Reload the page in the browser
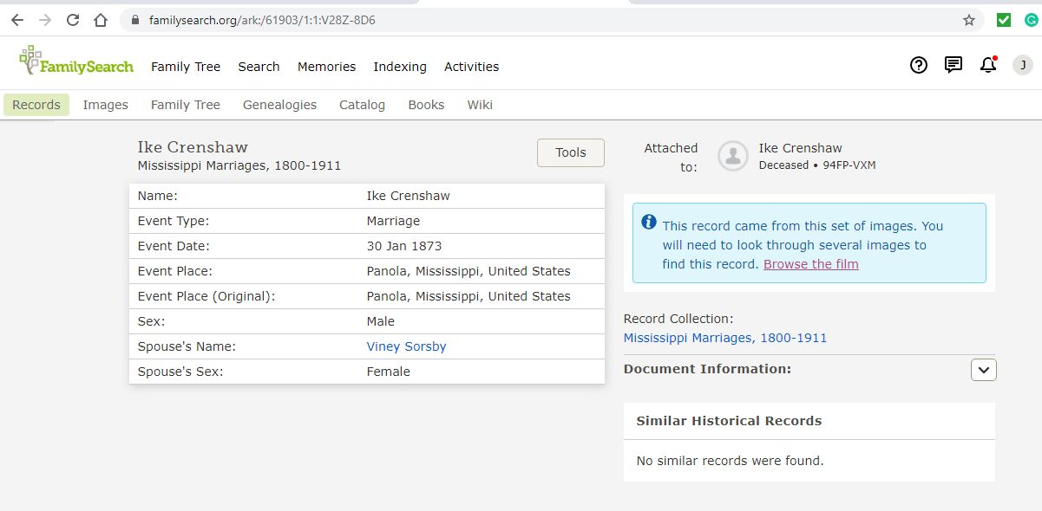 pos(73,20)
